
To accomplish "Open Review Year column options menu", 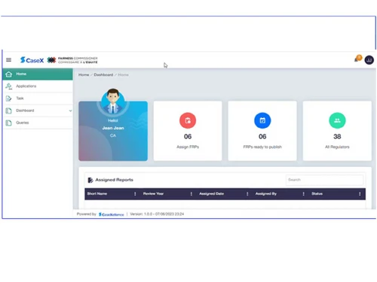I will 192,194.
